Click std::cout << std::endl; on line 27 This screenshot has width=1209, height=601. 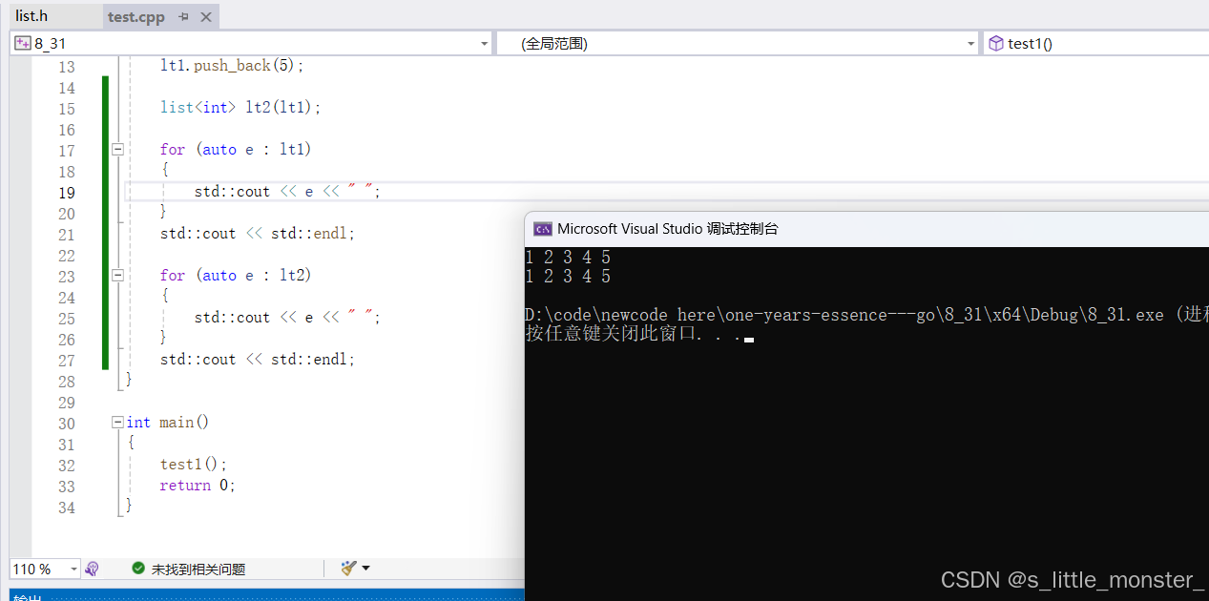click(x=258, y=360)
